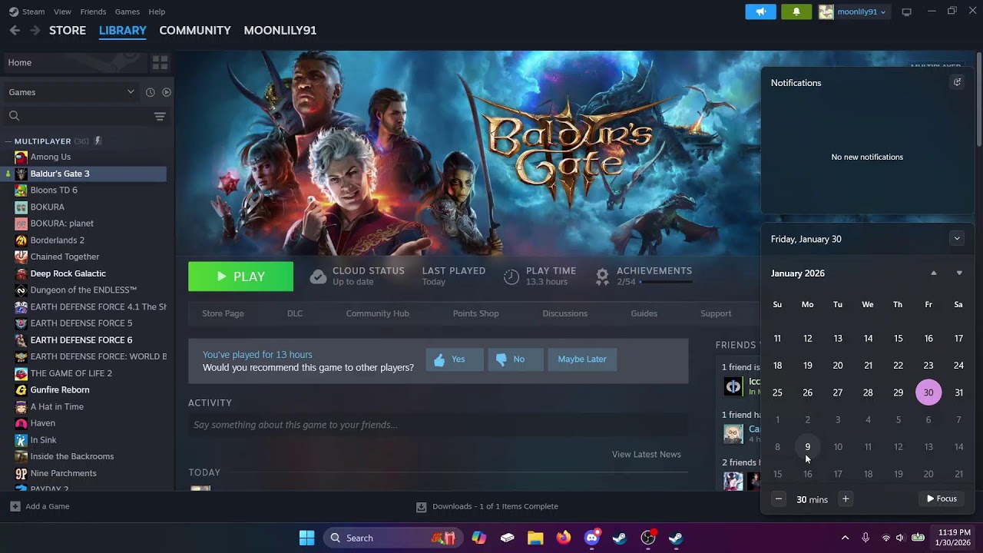The height and width of the screenshot is (553, 983).
Task: Collapse the calendar with the chevron
Action: (x=957, y=239)
